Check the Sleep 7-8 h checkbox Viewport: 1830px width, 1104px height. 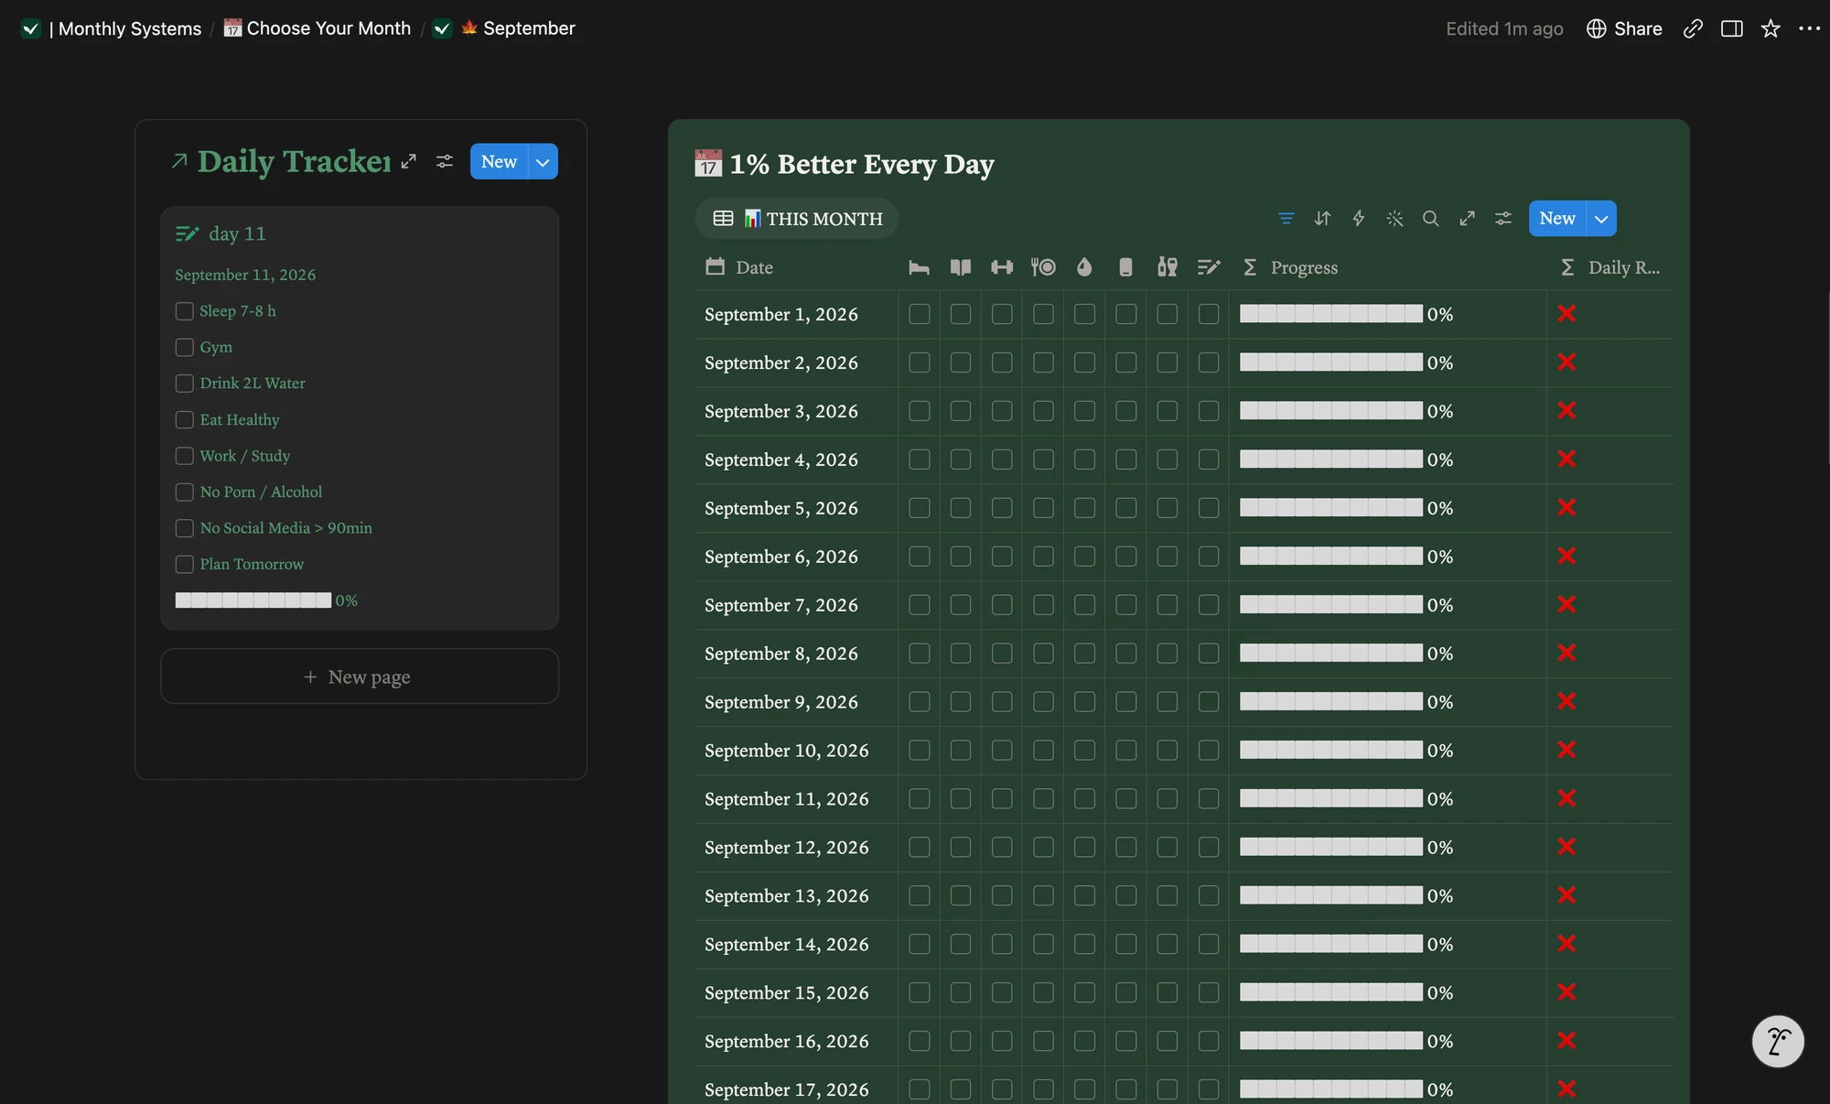tap(185, 311)
